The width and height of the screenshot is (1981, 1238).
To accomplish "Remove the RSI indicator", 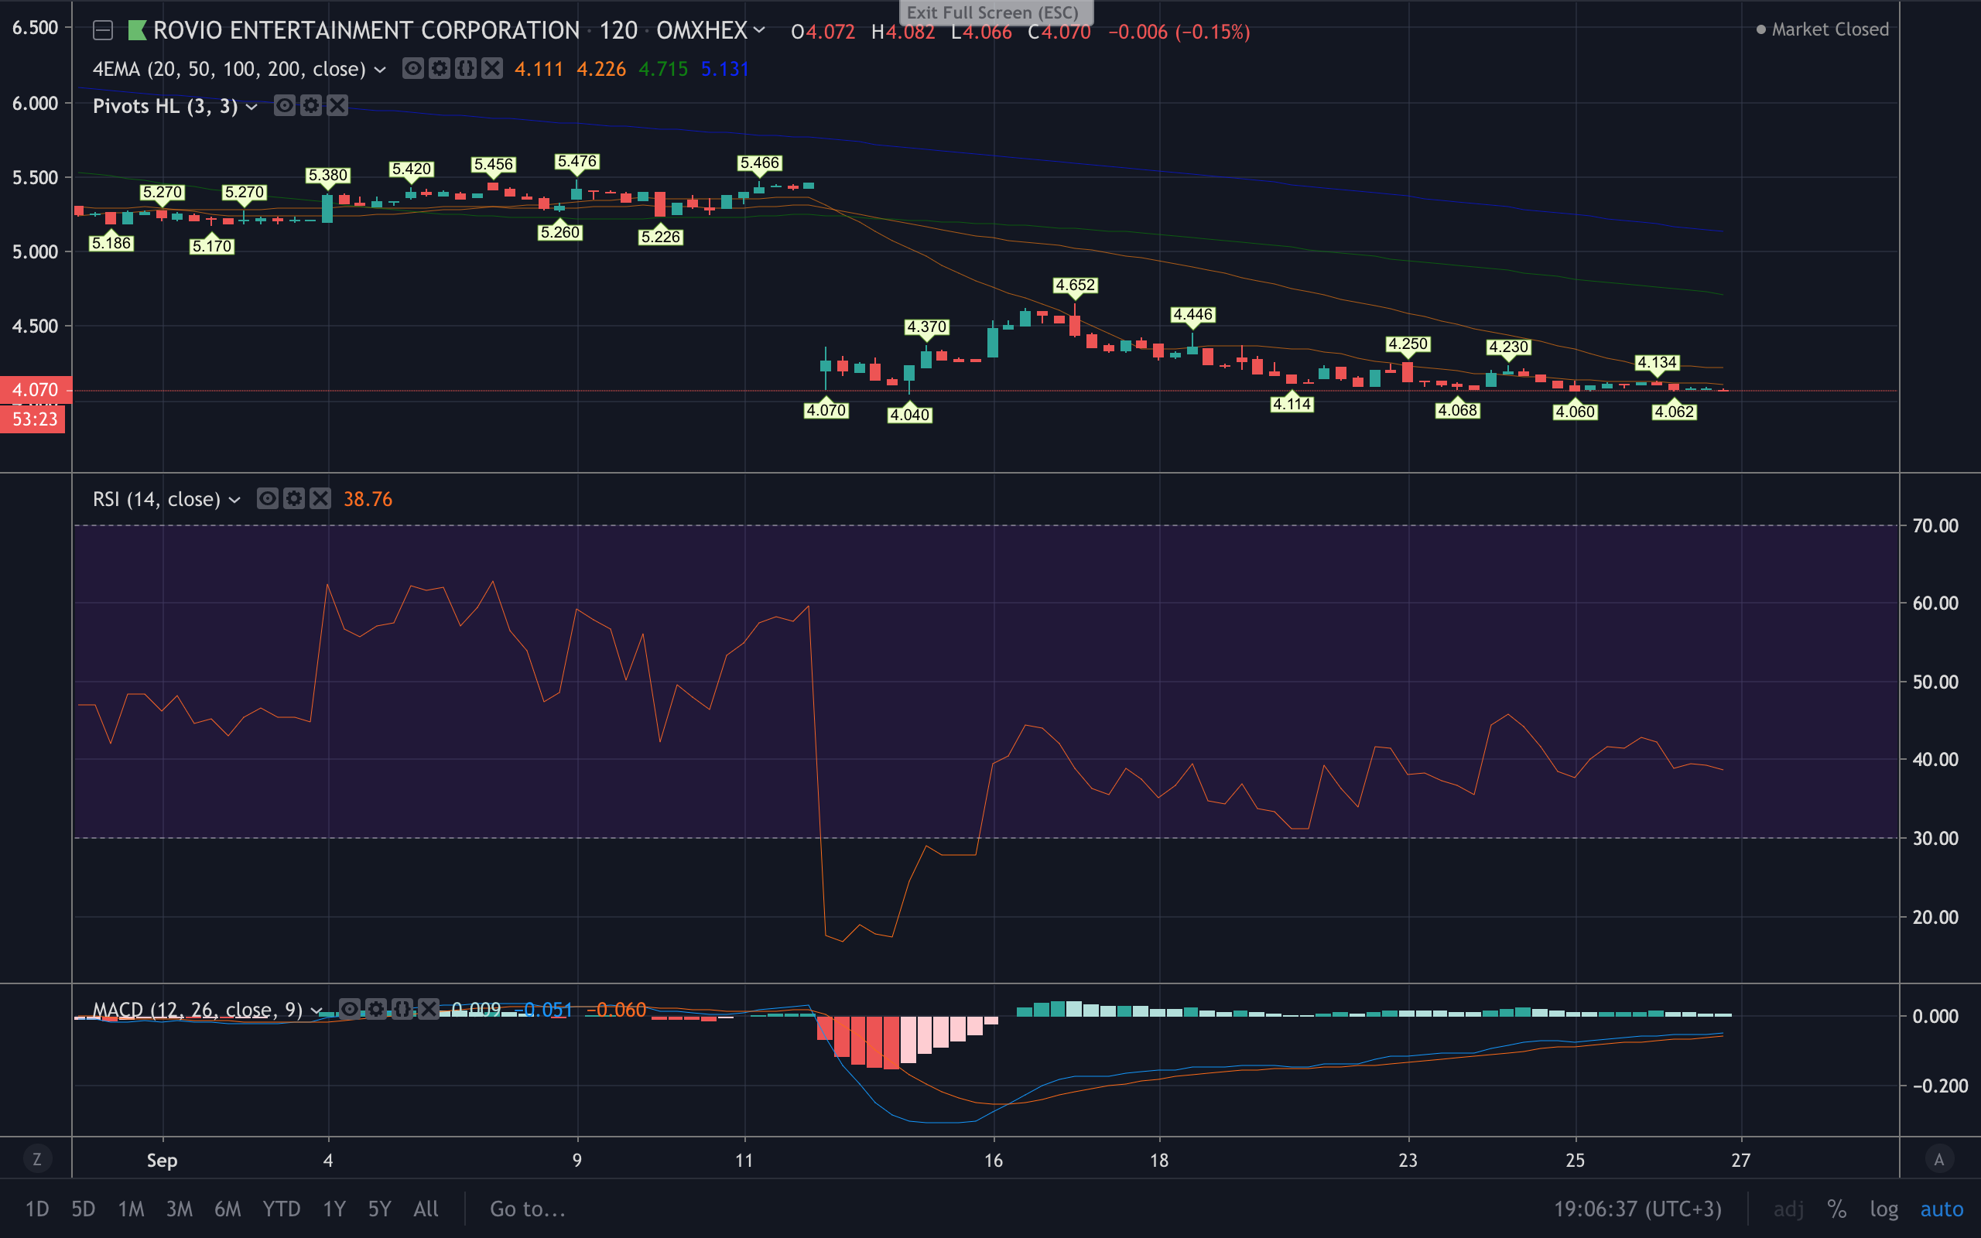I will point(320,498).
